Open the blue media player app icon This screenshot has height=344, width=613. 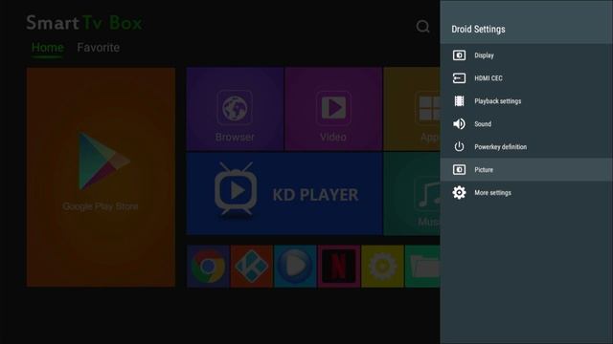(x=295, y=267)
